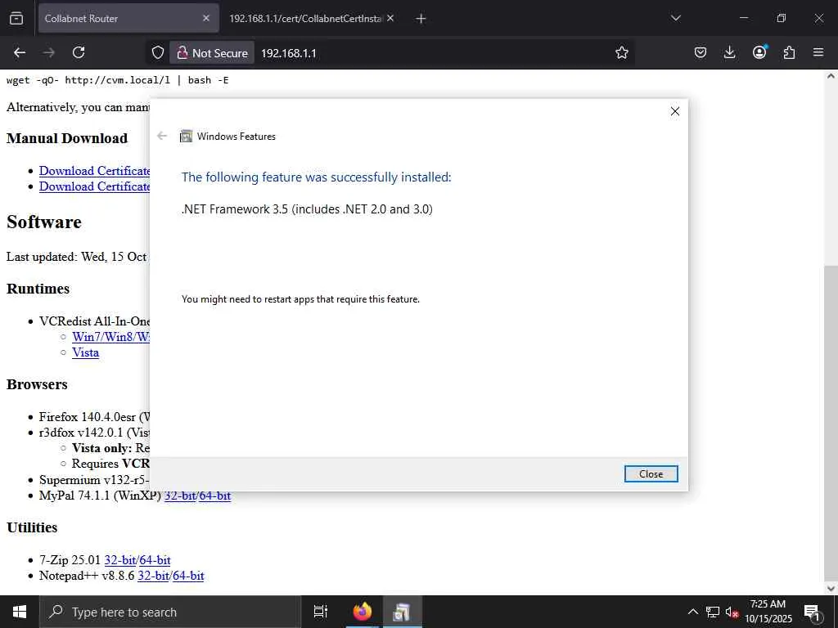
Task: Open Firefox View at tab bar left
Action: tap(16, 18)
